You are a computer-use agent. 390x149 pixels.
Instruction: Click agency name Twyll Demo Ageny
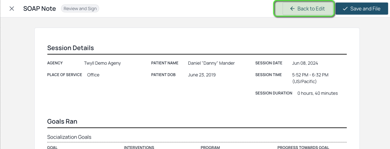[102, 63]
